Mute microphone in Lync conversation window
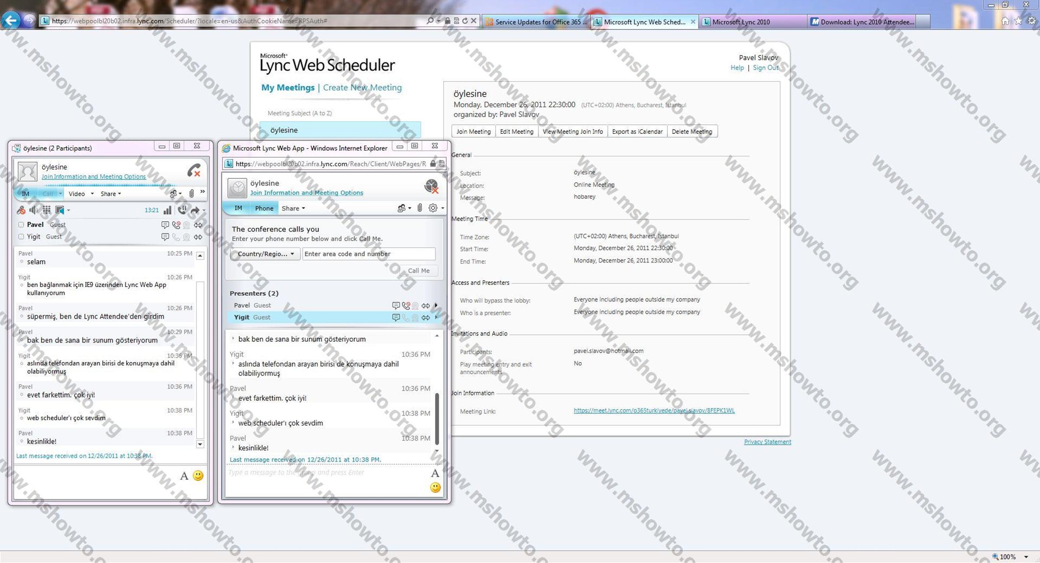This screenshot has height=563, width=1040. [21, 210]
